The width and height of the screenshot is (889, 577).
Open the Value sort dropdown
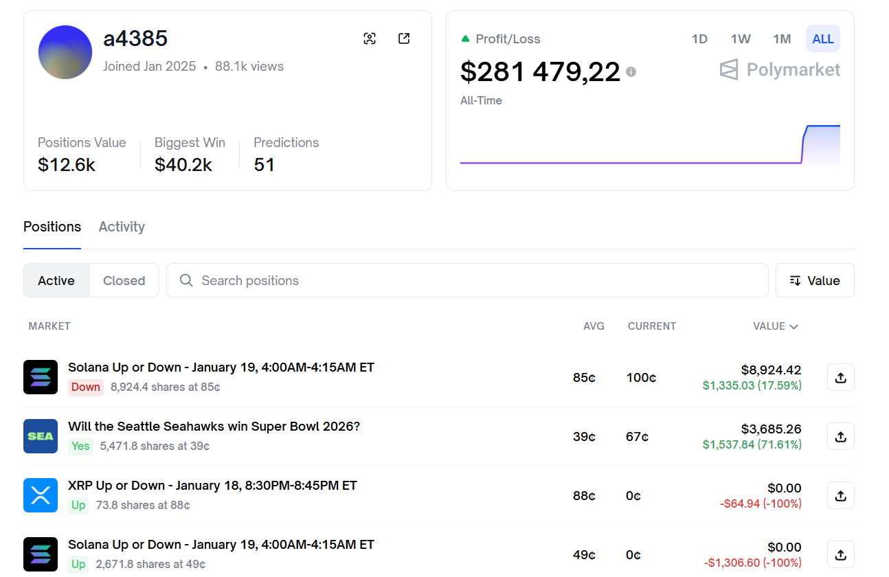coord(815,280)
